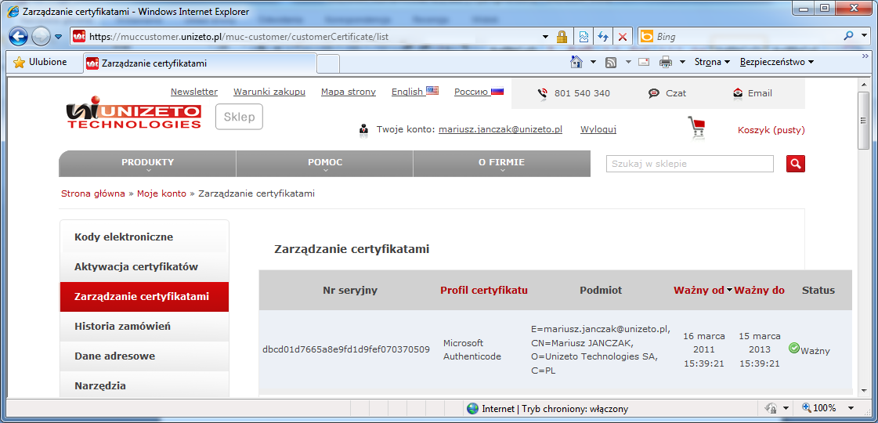Click the security padlock icon
Image resolution: width=878 pixels, height=423 pixels.
click(562, 37)
